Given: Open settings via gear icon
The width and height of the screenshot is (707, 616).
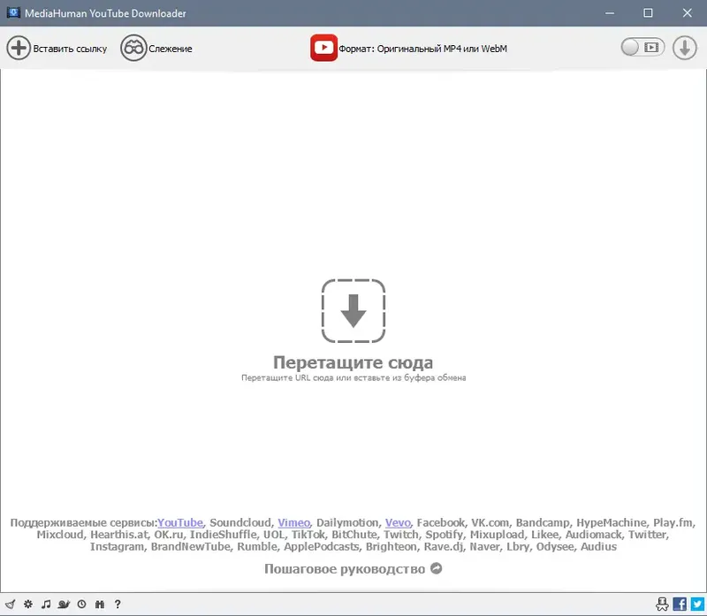Looking at the screenshot, I should (x=27, y=605).
